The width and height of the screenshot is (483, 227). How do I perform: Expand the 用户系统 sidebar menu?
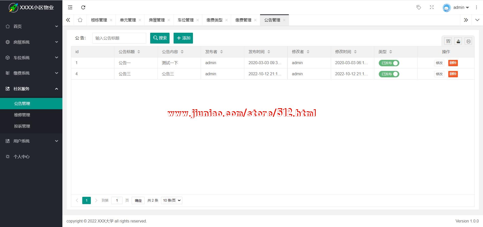(x=31, y=141)
